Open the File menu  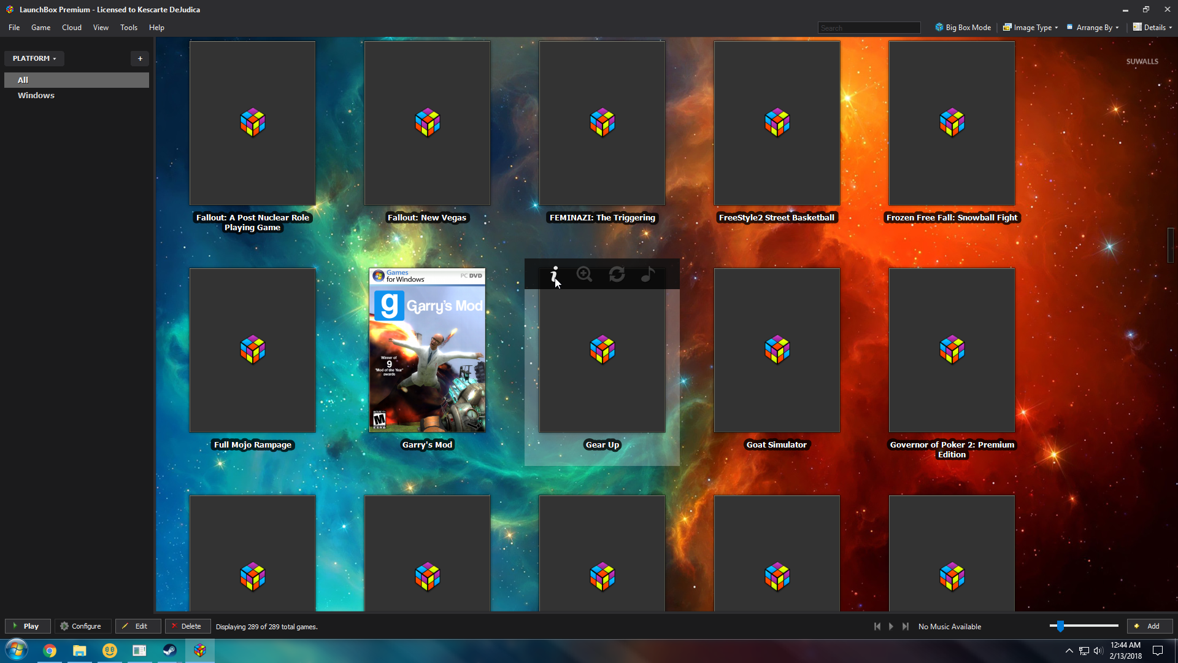click(x=14, y=28)
